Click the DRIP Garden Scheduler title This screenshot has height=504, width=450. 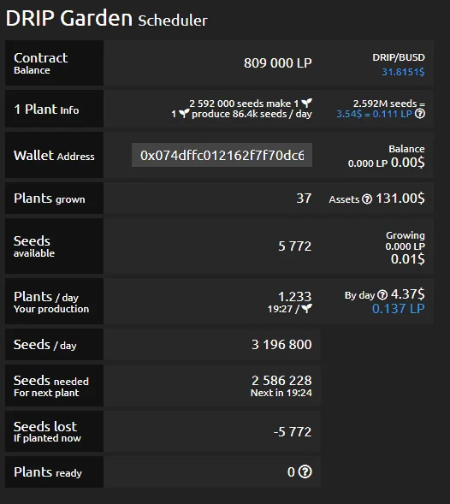pos(107,18)
